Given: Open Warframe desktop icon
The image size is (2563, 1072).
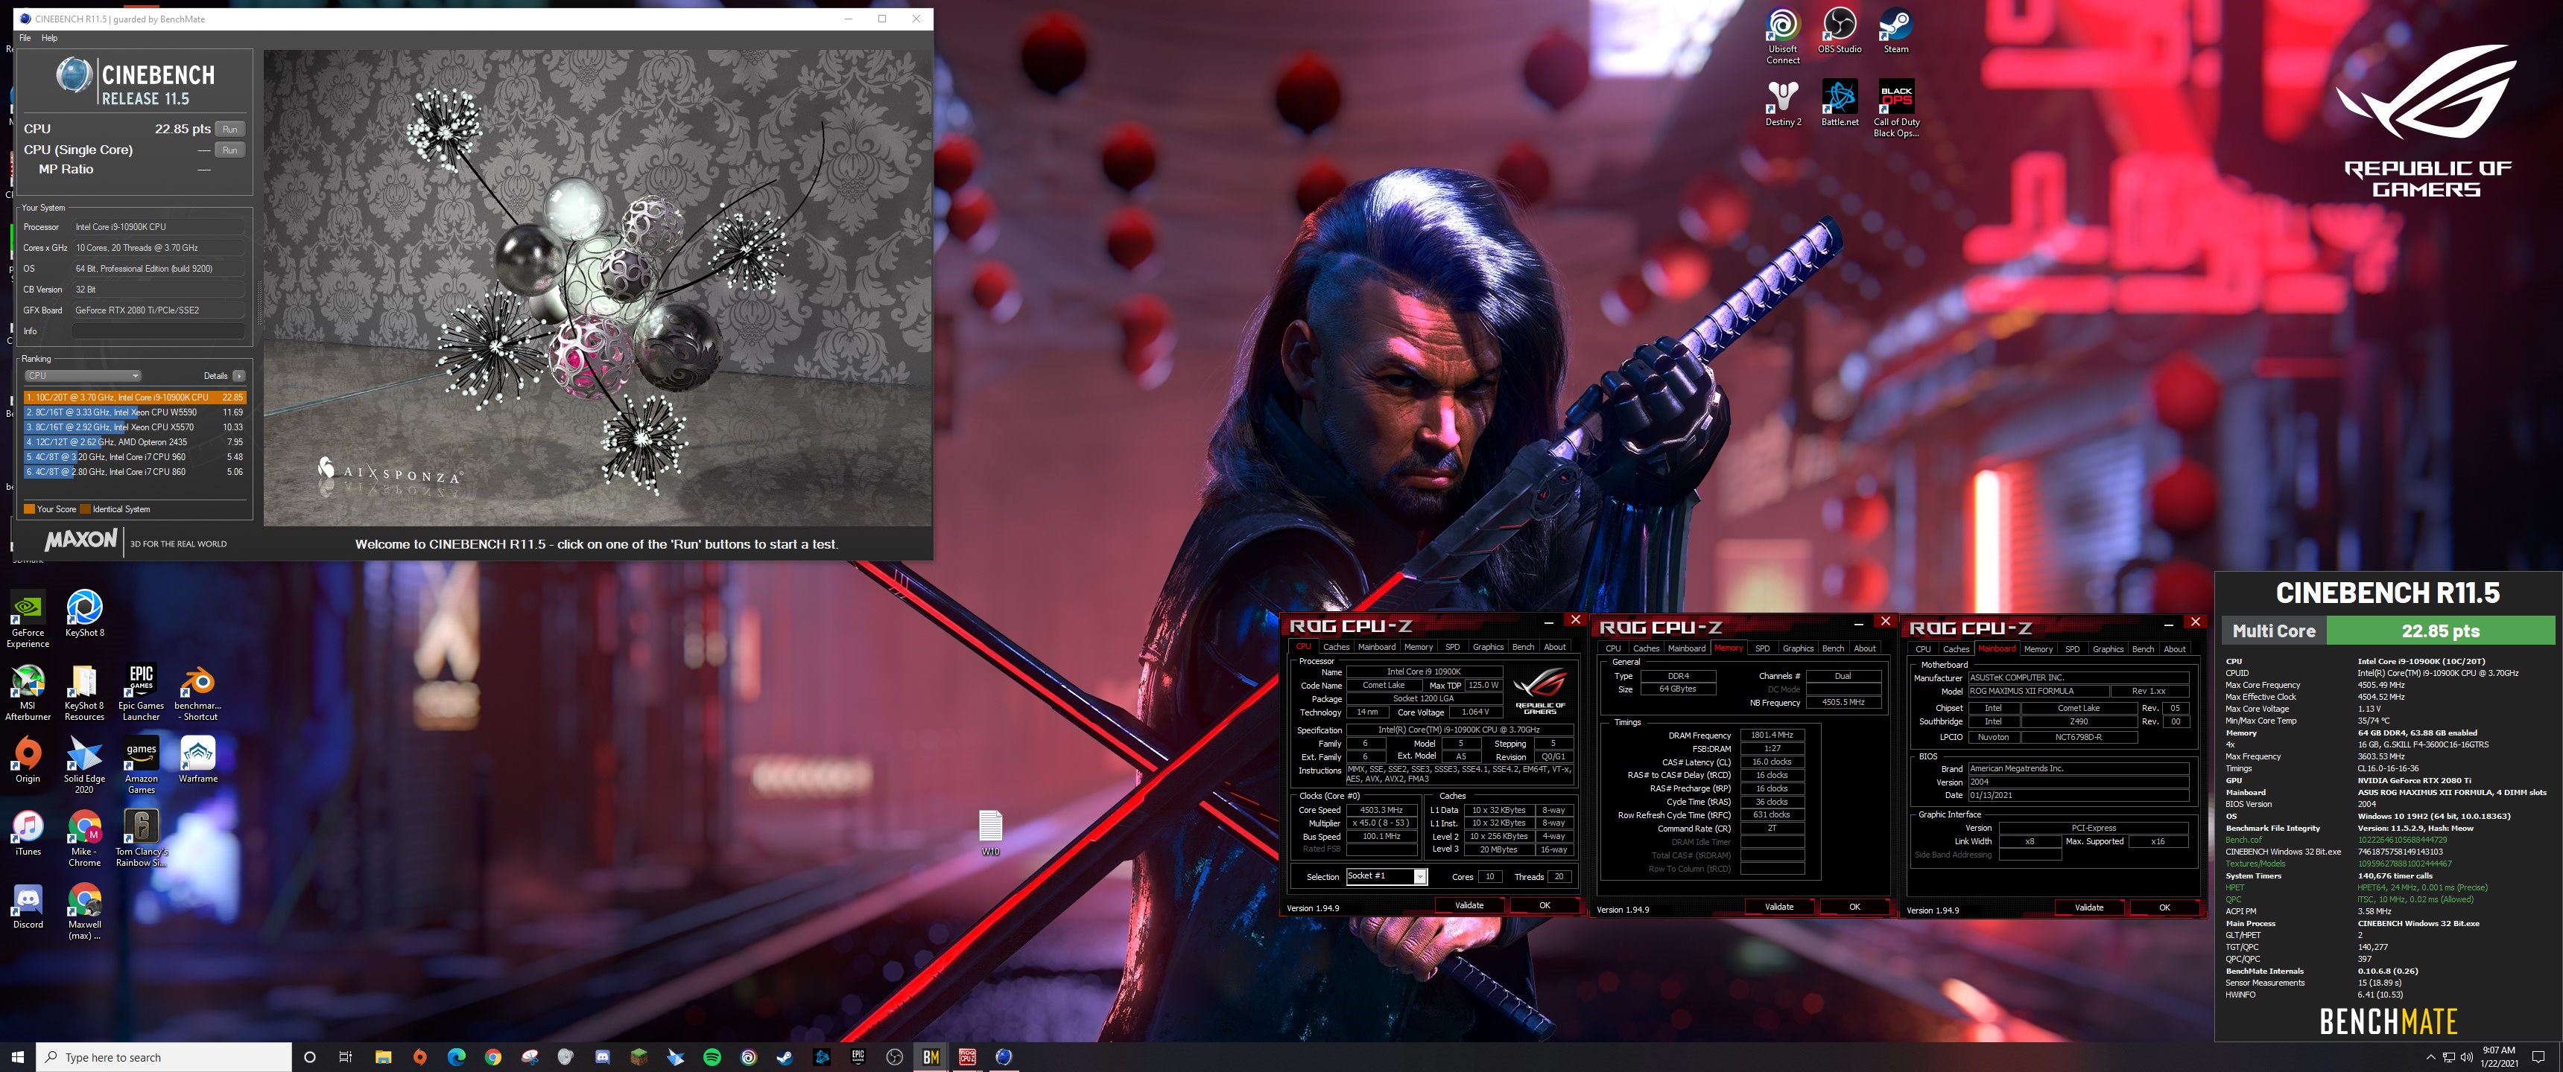Looking at the screenshot, I should click(197, 760).
